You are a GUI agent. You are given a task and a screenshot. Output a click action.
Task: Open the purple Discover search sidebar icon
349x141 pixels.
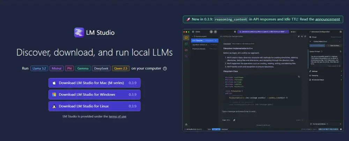tap(186, 56)
